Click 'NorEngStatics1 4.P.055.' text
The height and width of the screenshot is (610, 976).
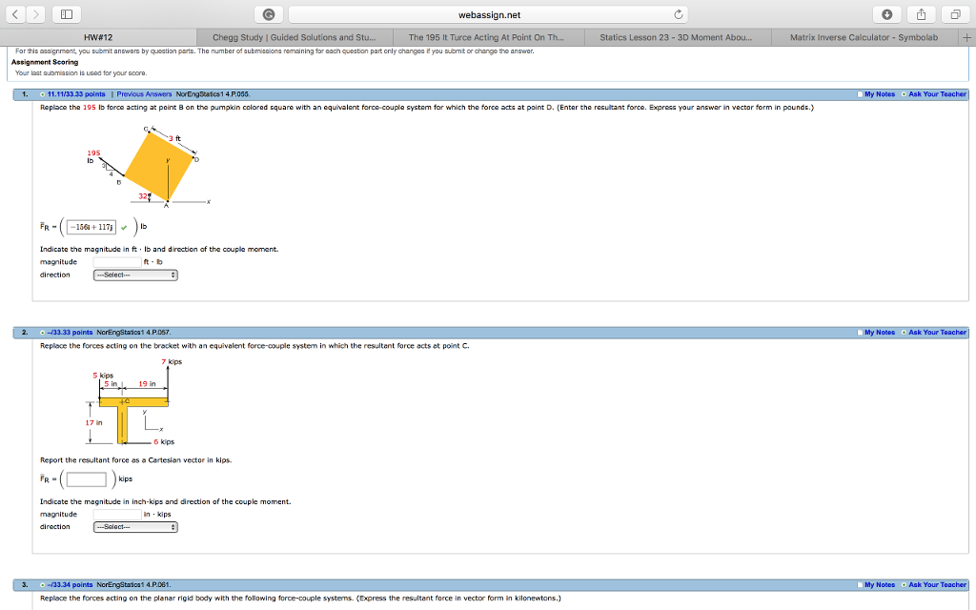coord(213,94)
